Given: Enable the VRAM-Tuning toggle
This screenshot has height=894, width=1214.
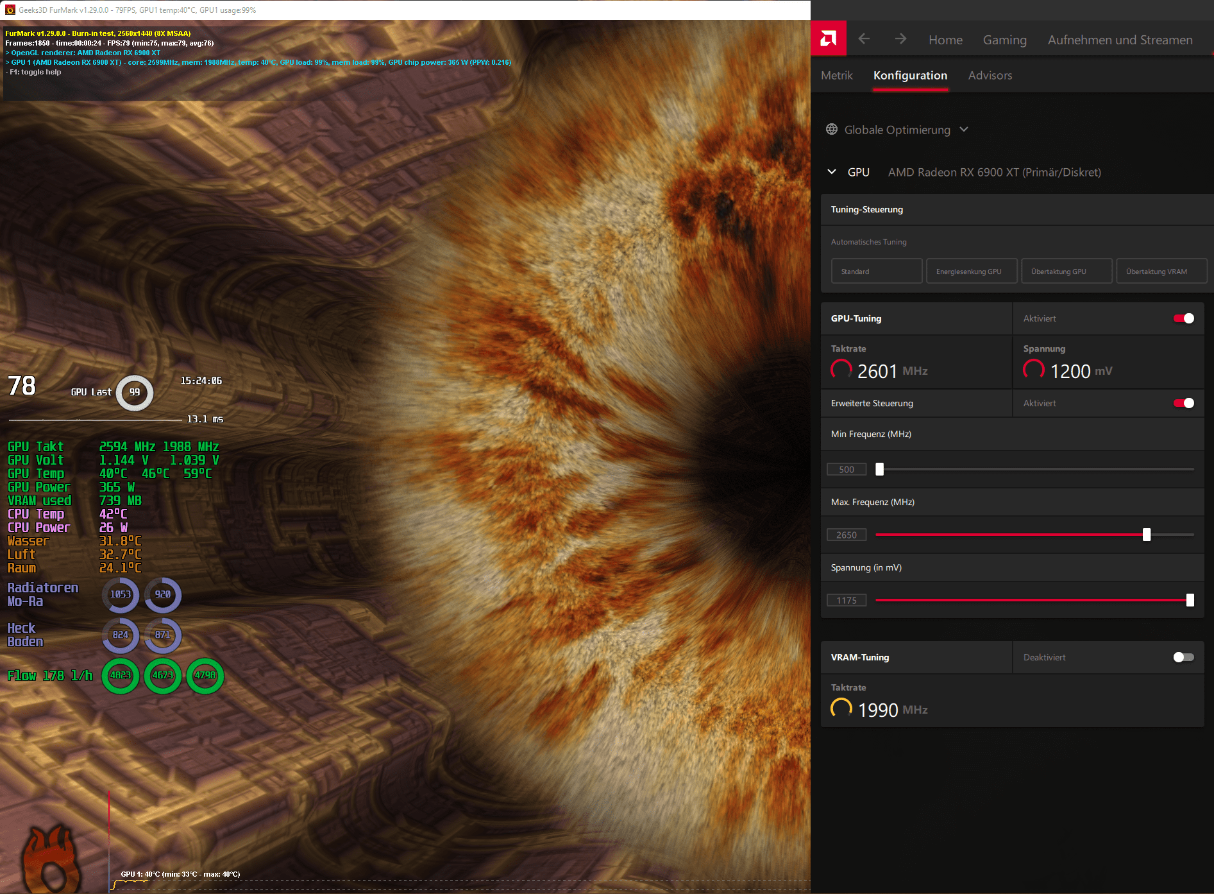Looking at the screenshot, I should pyautogui.click(x=1184, y=657).
